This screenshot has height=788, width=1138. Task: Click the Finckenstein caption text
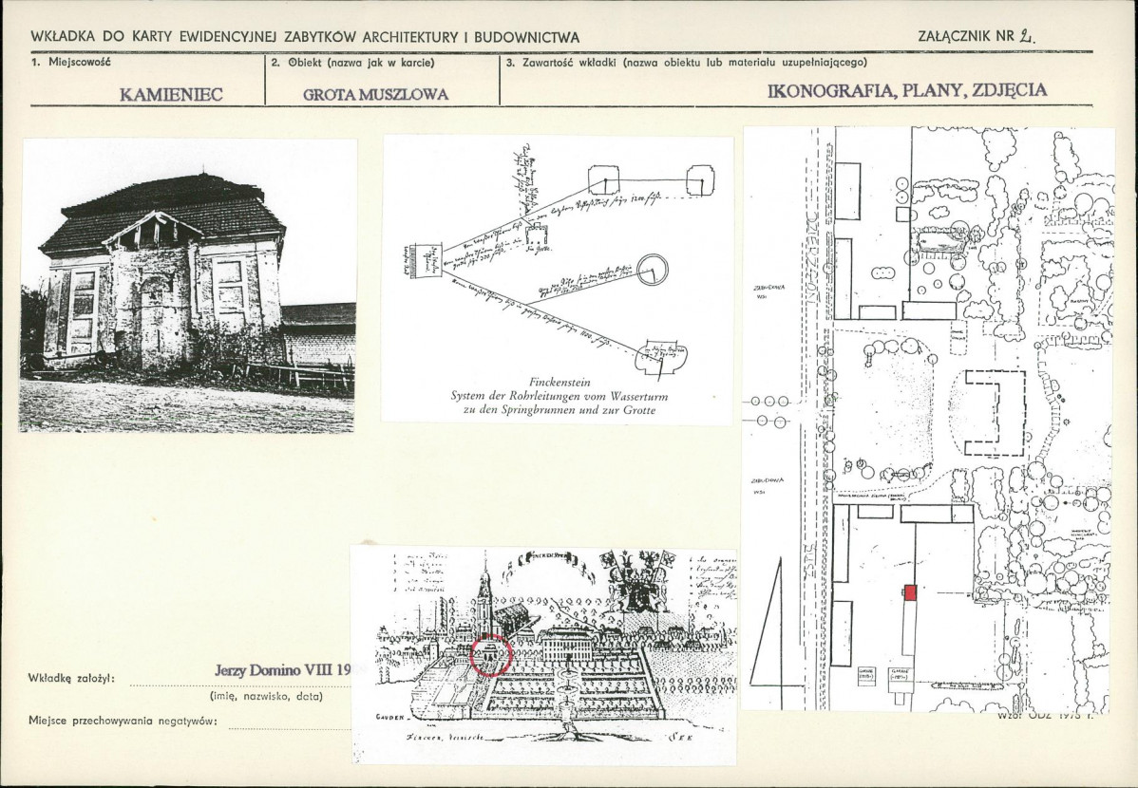point(560,396)
